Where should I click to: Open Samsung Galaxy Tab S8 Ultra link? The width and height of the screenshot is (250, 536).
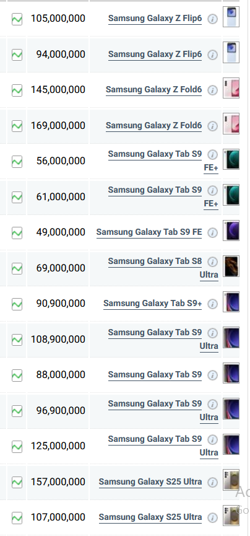pos(163,268)
